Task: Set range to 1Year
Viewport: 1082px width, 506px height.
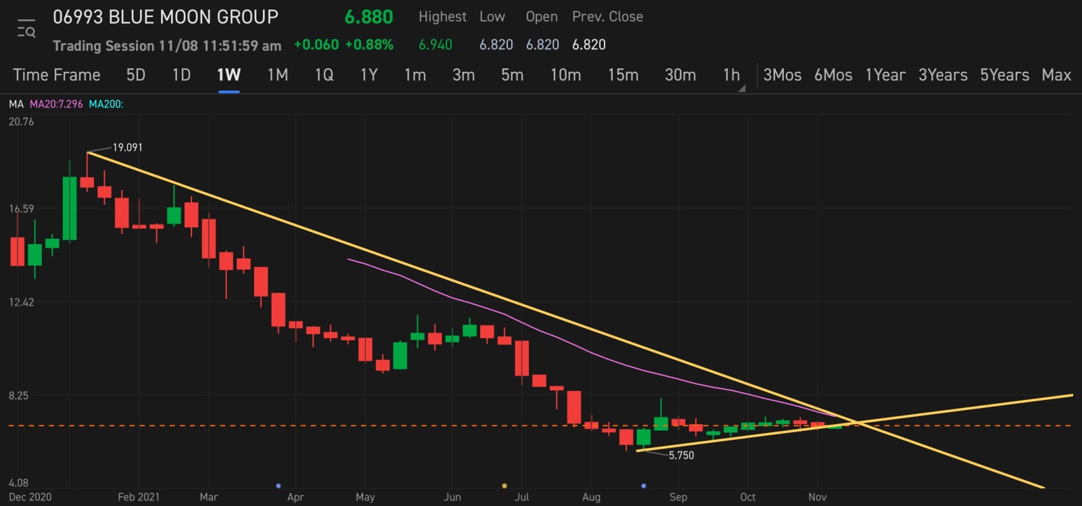Action: [x=885, y=75]
